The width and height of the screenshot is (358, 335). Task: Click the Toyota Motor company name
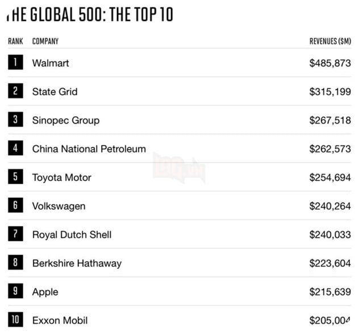pos(61,177)
